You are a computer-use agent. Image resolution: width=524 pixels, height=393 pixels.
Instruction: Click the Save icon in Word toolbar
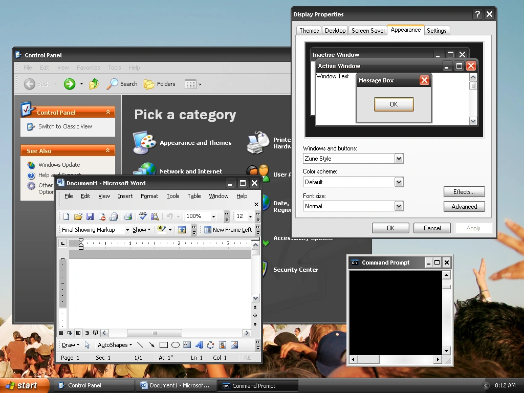90,216
